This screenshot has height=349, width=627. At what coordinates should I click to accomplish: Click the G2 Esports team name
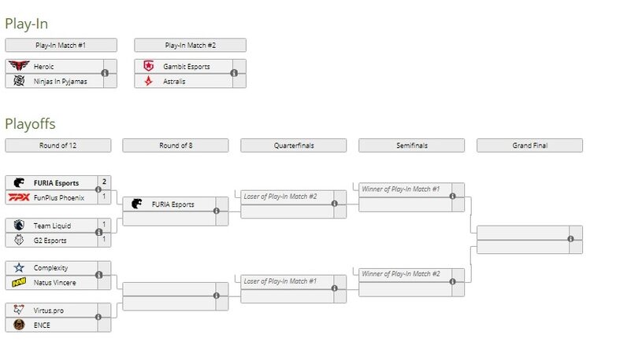tap(49, 240)
